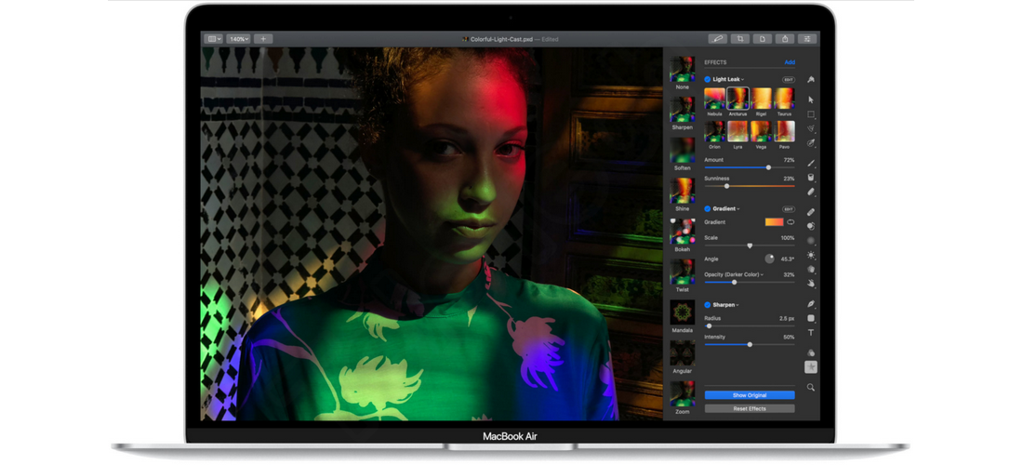Click the retouch brush toolbar button
Viewport: 1023px width, 465px height.
(x=718, y=39)
